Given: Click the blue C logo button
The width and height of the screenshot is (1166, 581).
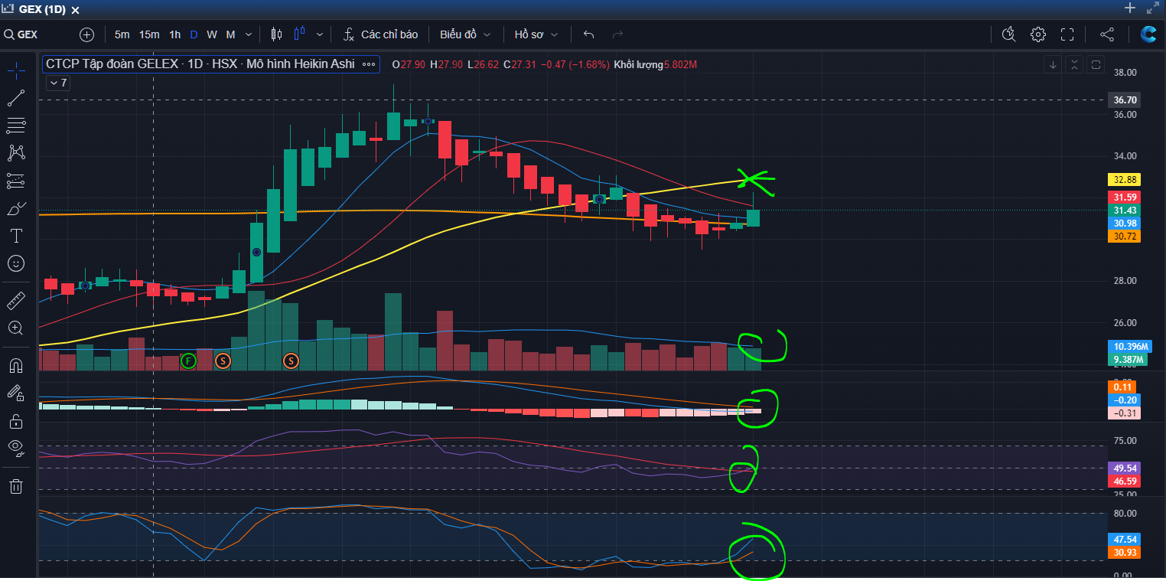Looking at the screenshot, I should [x=1148, y=34].
